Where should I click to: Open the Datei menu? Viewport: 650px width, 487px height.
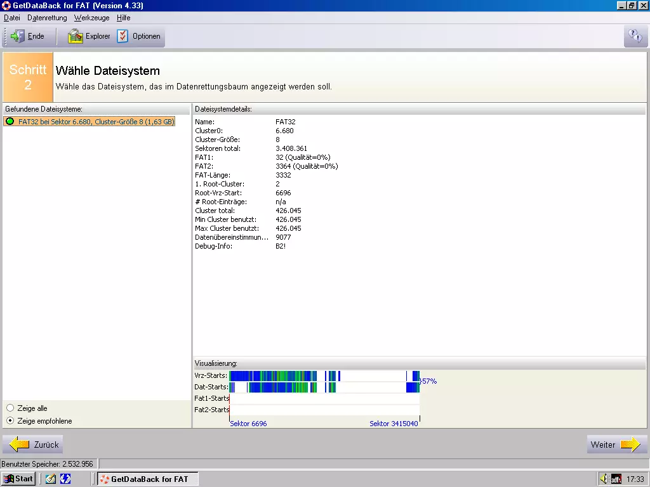pyautogui.click(x=12, y=18)
